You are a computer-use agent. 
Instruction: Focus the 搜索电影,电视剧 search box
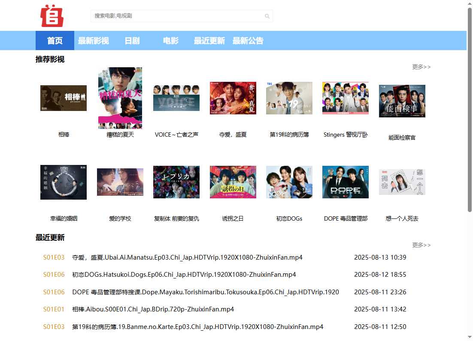176,16
